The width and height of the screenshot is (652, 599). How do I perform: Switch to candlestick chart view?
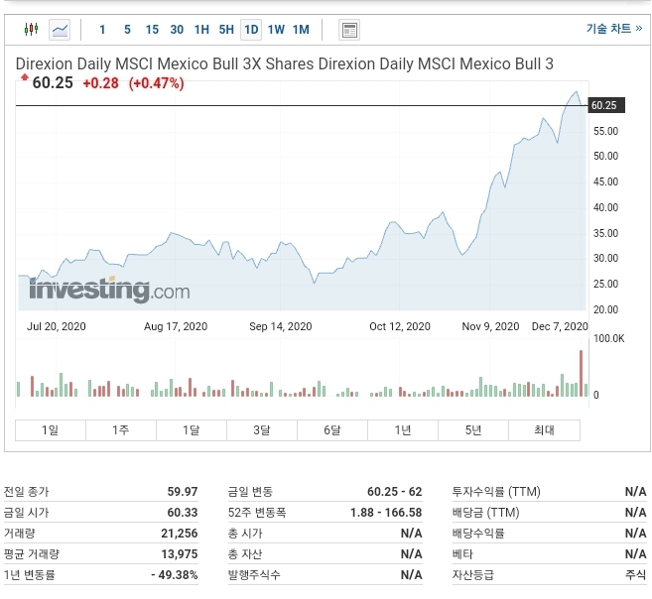pos(31,30)
